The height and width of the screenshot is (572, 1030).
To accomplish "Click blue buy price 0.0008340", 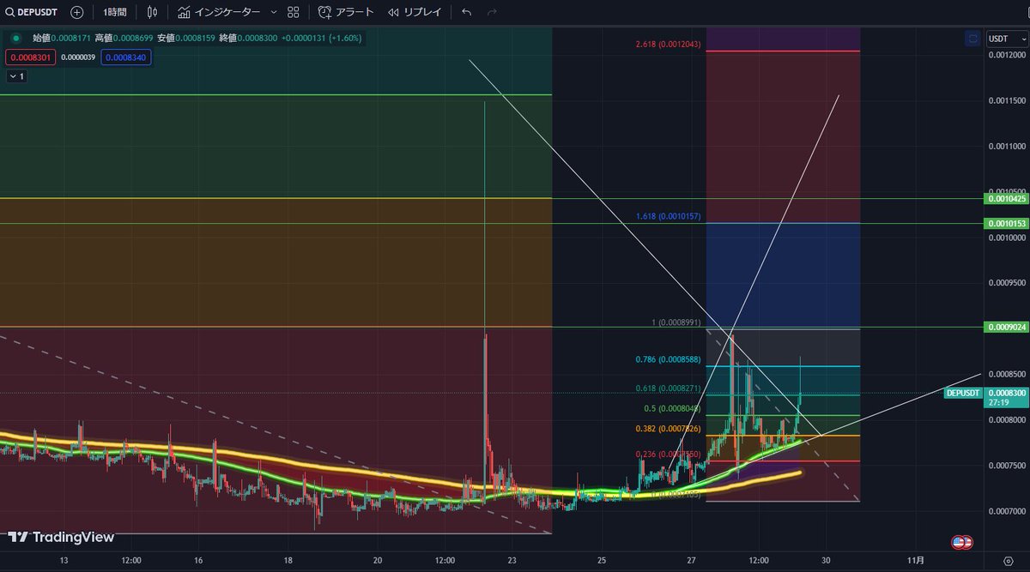I will (x=124, y=57).
